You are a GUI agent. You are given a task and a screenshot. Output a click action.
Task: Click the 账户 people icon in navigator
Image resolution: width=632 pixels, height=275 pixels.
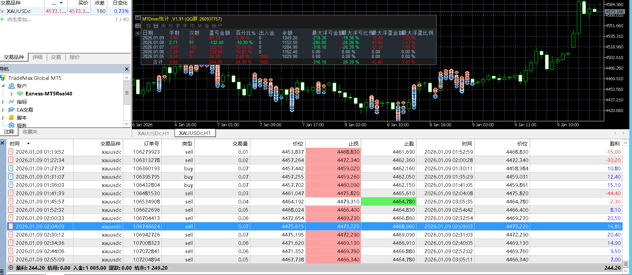coord(12,86)
